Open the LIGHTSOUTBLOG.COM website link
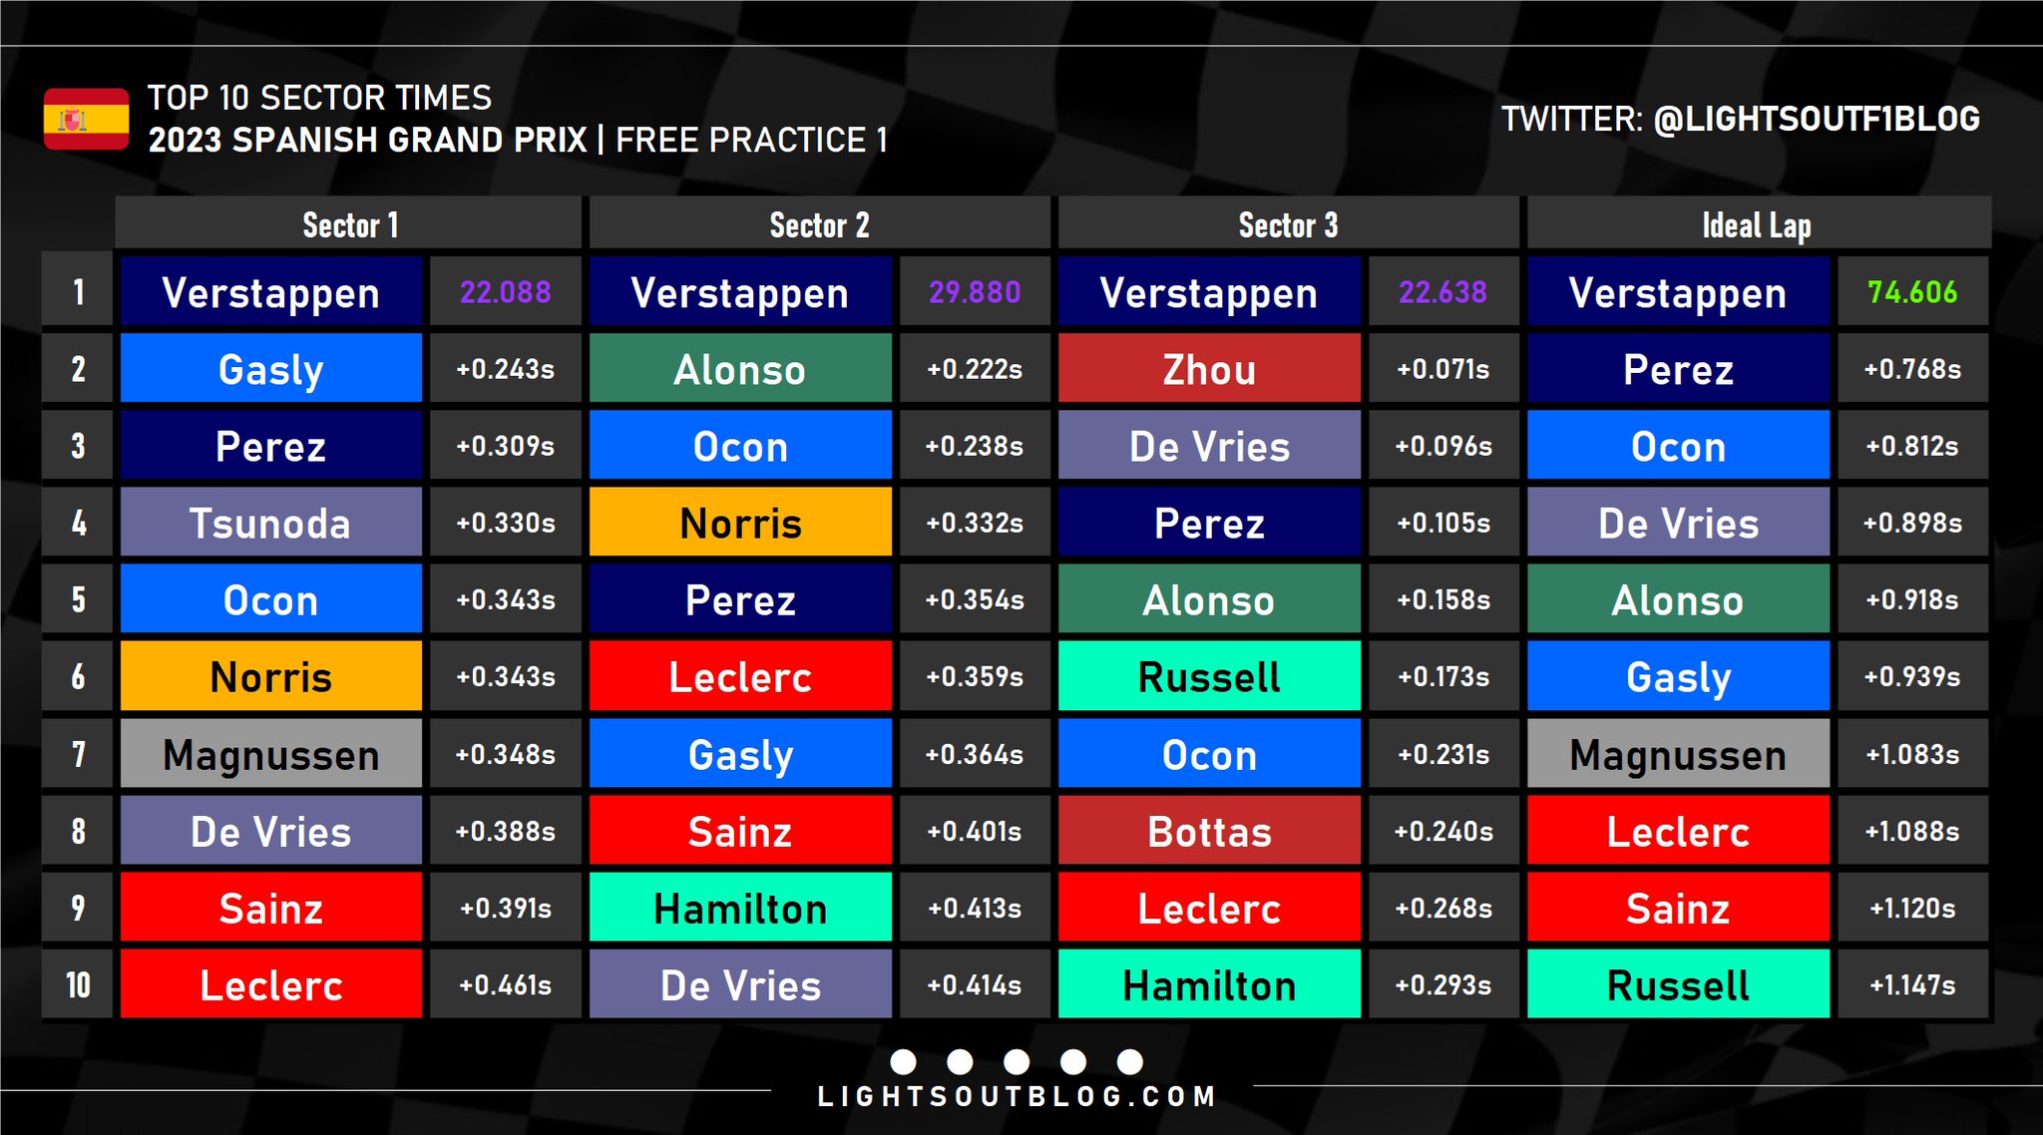The image size is (2043, 1135). point(1017,1097)
